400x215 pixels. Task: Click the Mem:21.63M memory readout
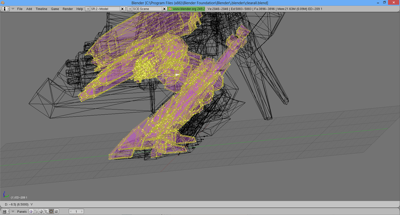point(286,9)
